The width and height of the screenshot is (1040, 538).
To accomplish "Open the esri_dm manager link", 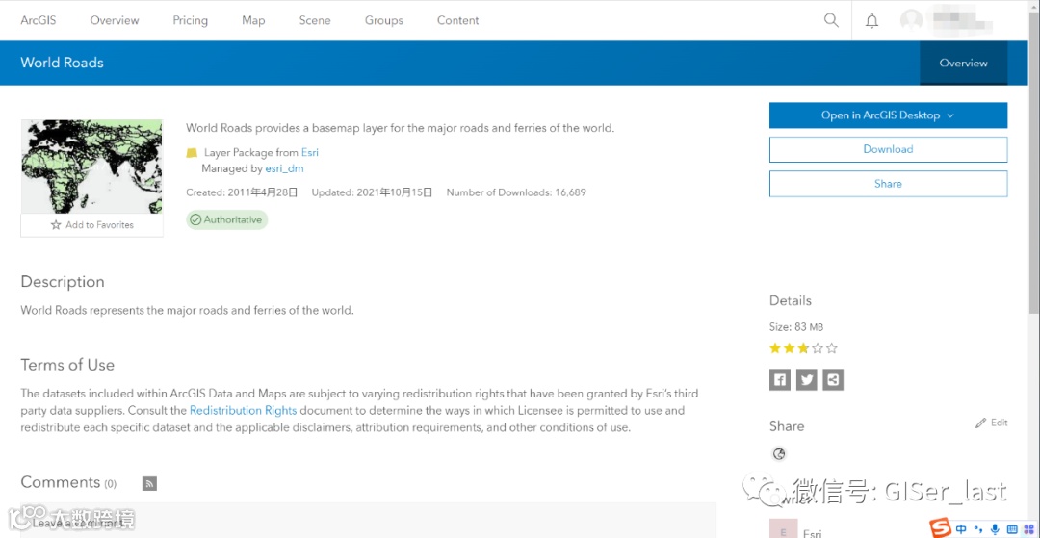I will (284, 169).
